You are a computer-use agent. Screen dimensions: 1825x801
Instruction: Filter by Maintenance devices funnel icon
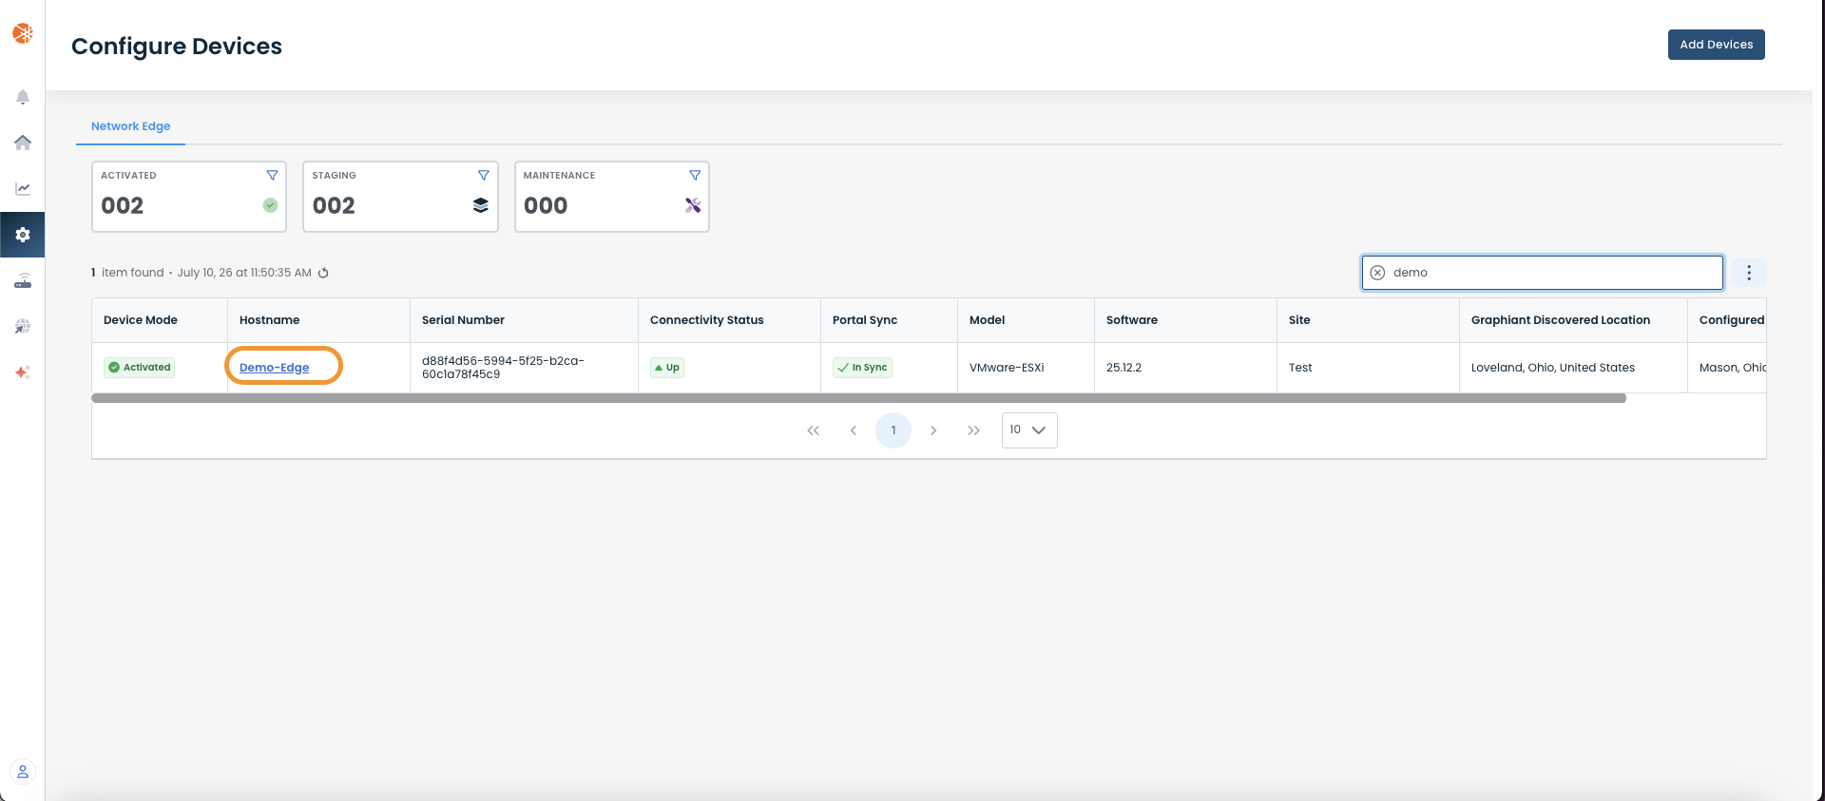695,176
